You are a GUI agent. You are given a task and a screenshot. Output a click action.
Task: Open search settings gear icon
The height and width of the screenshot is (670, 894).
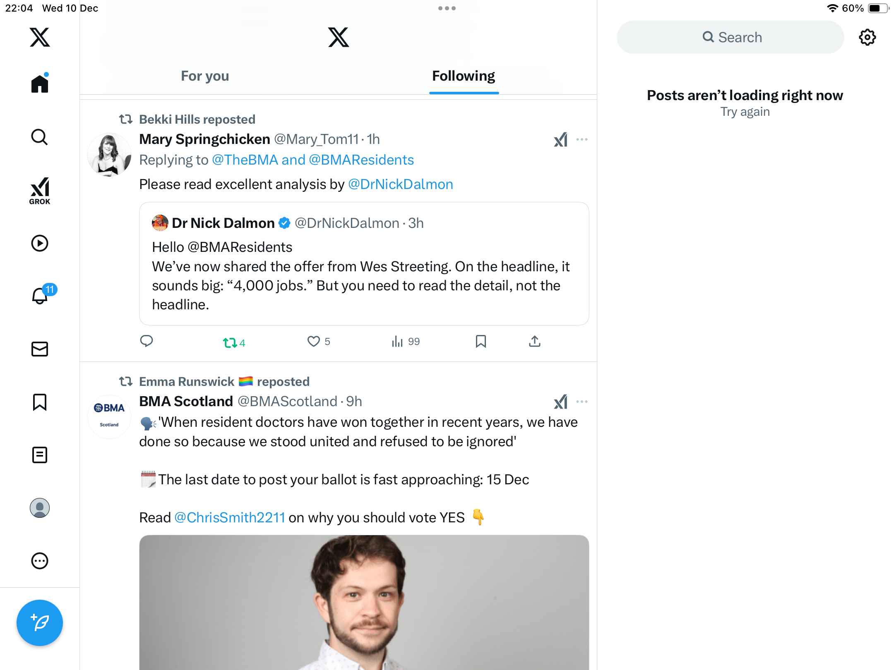pos(867,37)
